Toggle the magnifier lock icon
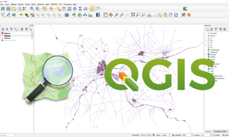 [x=173, y=135]
